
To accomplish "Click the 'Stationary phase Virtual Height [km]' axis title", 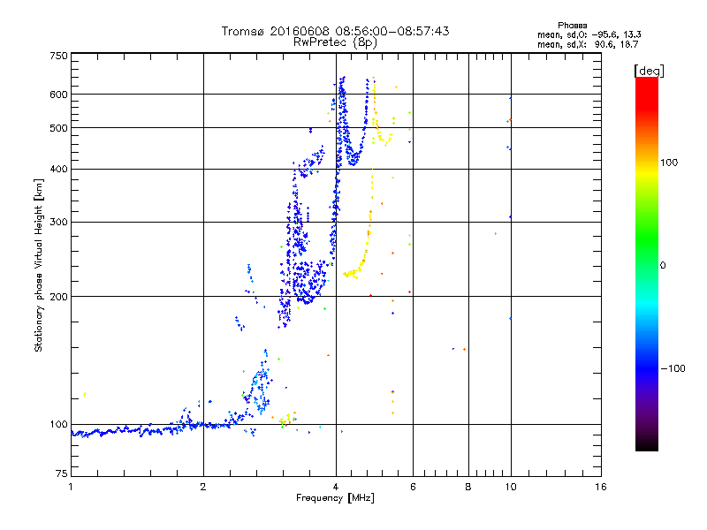I will (x=39, y=265).
